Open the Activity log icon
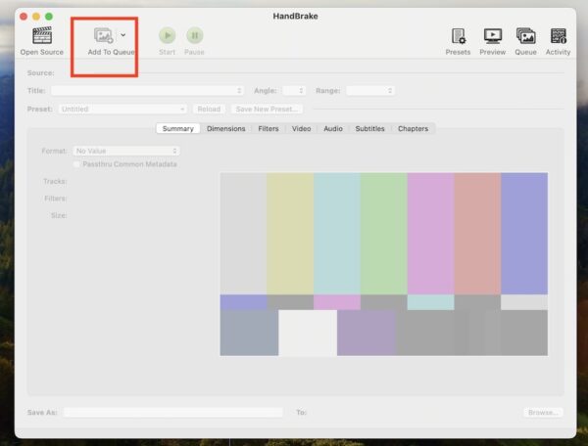Screen dimensions: 588x446 558,35
